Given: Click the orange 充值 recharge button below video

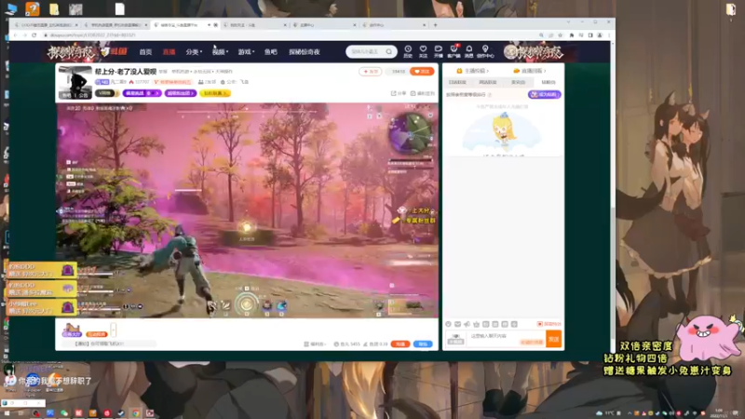Looking at the screenshot, I should point(400,344).
